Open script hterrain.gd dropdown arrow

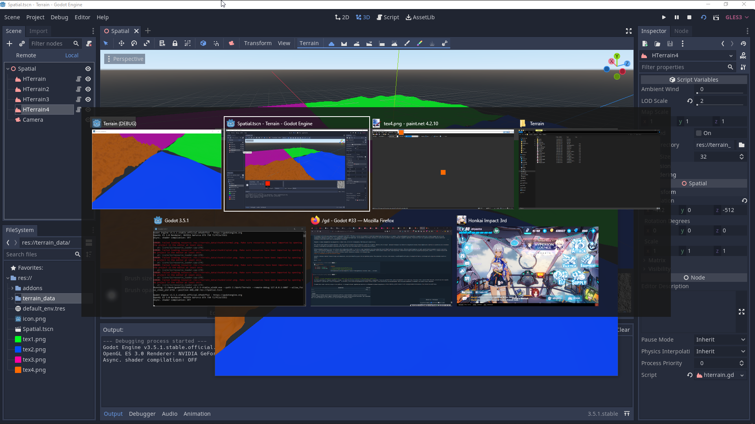742,375
